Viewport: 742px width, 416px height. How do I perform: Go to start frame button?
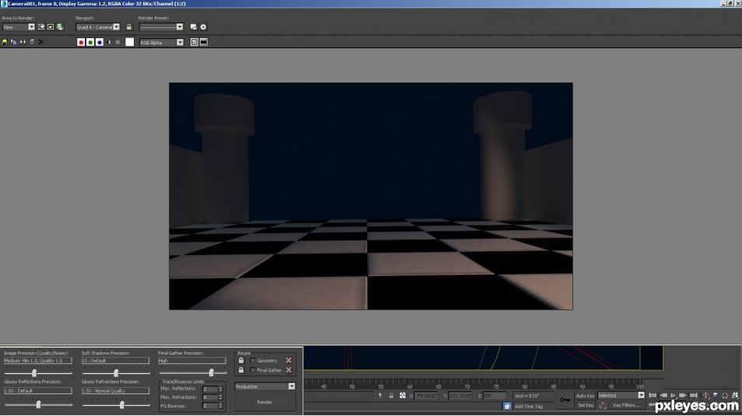point(653,395)
